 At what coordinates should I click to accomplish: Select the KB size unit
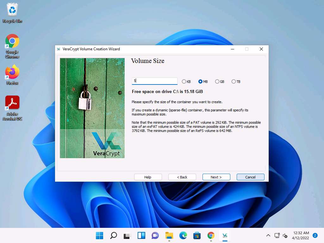[x=184, y=82]
